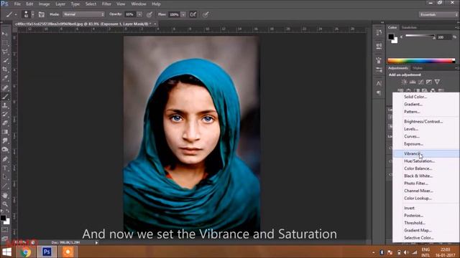The height and width of the screenshot is (258, 460).
Task: Select the Crop tool
Action: click(5, 70)
